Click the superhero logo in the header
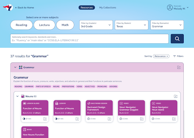Image resolution: width=194 pixels, height=138 pixels. [8, 7]
